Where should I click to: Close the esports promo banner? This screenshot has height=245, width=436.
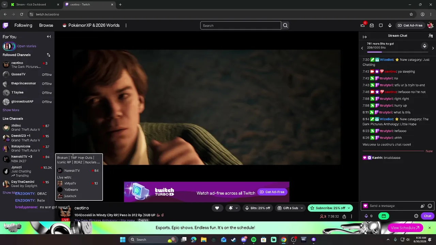430,228
